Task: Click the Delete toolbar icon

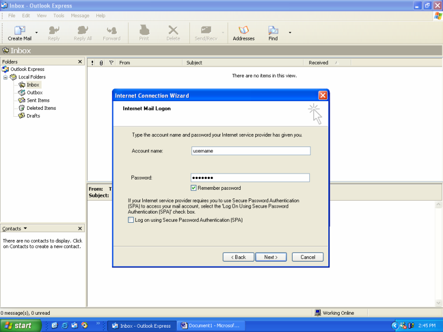Action: [x=173, y=33]
